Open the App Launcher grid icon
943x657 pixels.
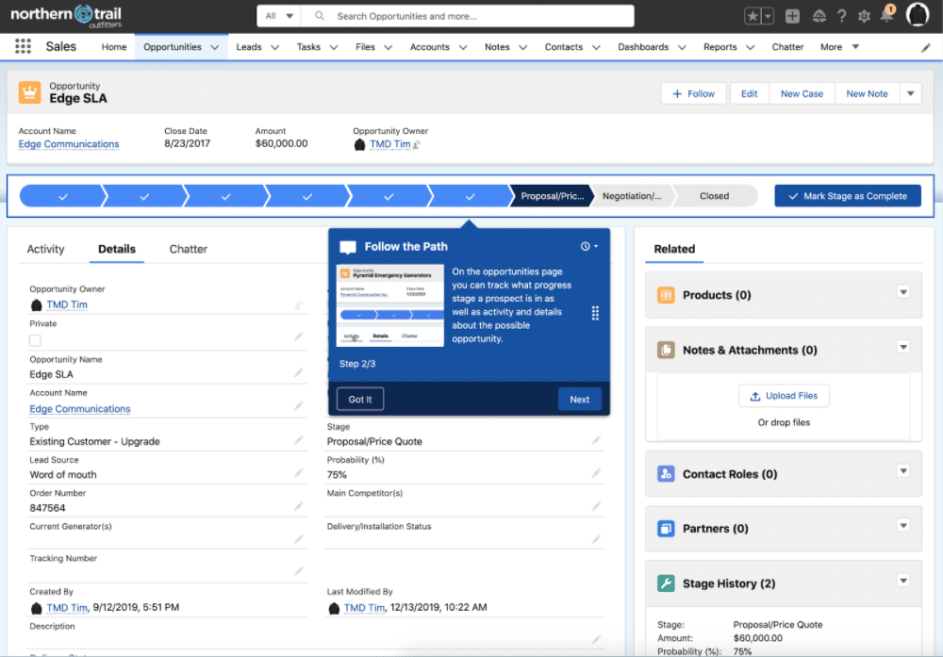click(x=24, y=47)
